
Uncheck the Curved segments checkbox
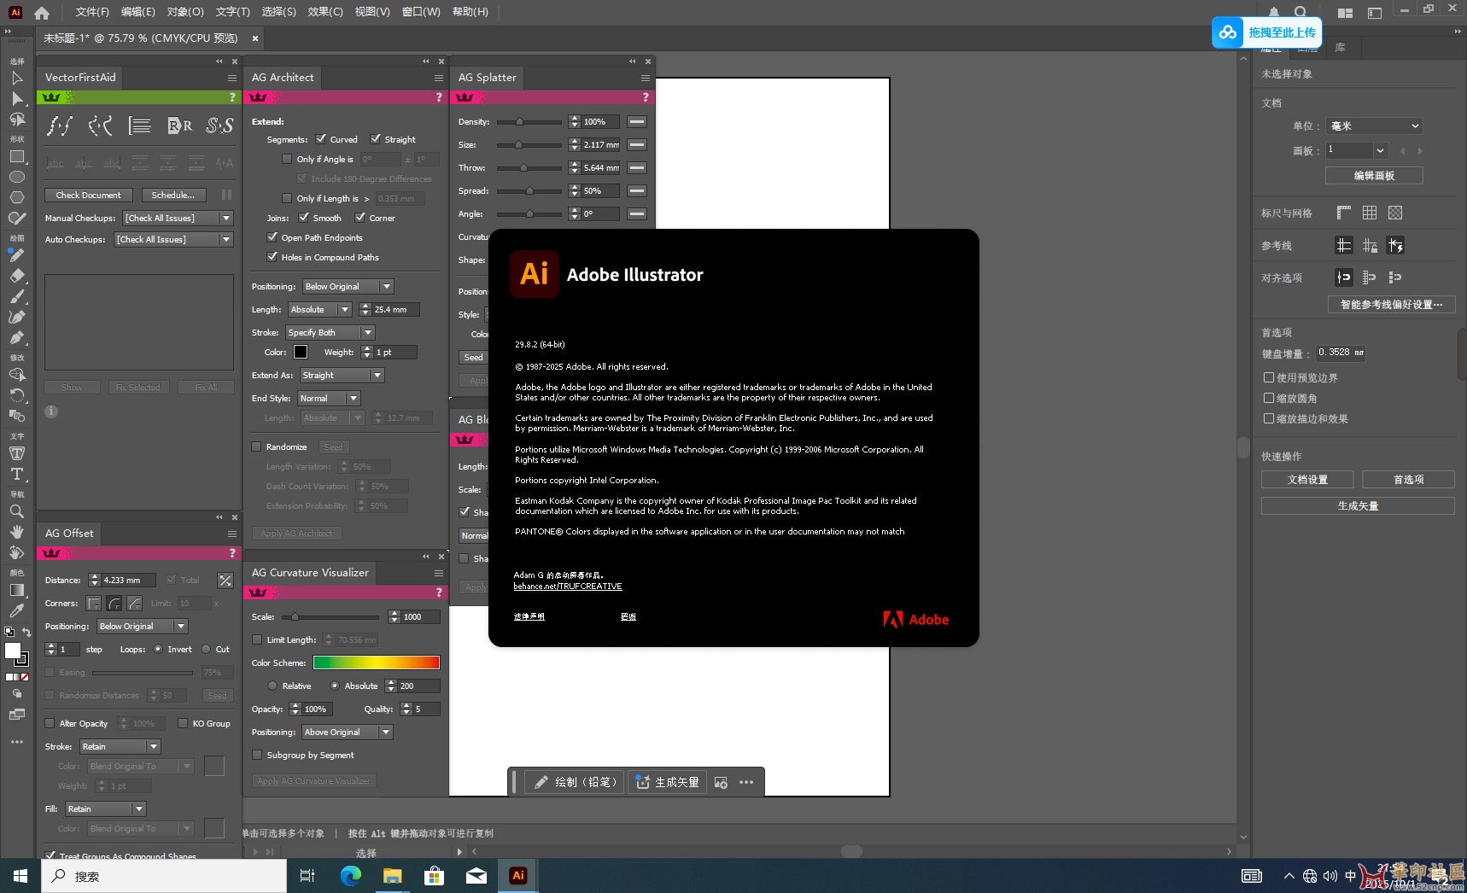321,139
